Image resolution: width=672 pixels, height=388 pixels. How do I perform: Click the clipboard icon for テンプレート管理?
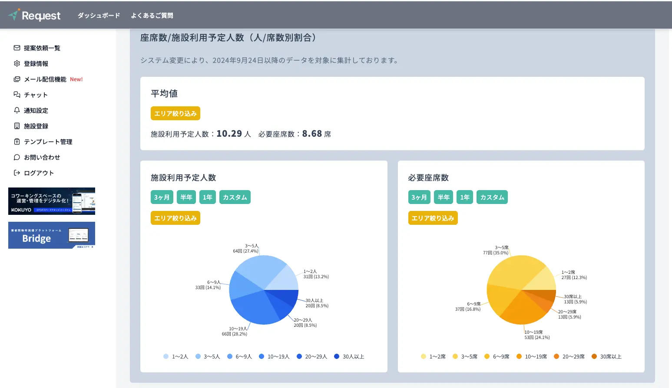pos(17,141)
